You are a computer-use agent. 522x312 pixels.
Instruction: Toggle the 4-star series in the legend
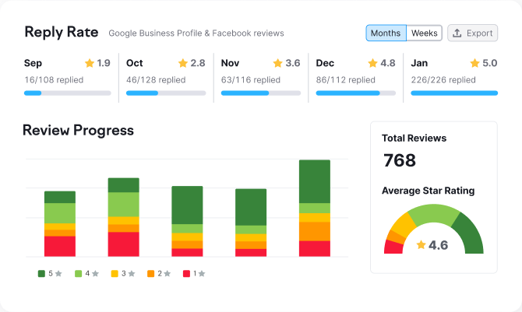(x=83, y=273)
